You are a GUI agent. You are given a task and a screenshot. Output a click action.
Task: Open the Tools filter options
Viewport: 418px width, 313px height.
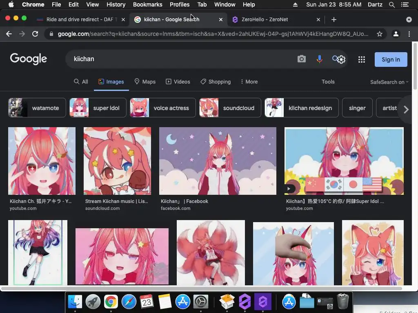pos(328,82)
